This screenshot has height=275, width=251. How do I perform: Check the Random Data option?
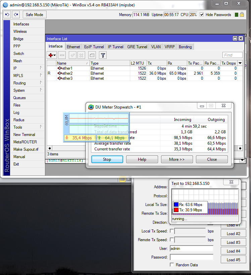coord(172,265)
